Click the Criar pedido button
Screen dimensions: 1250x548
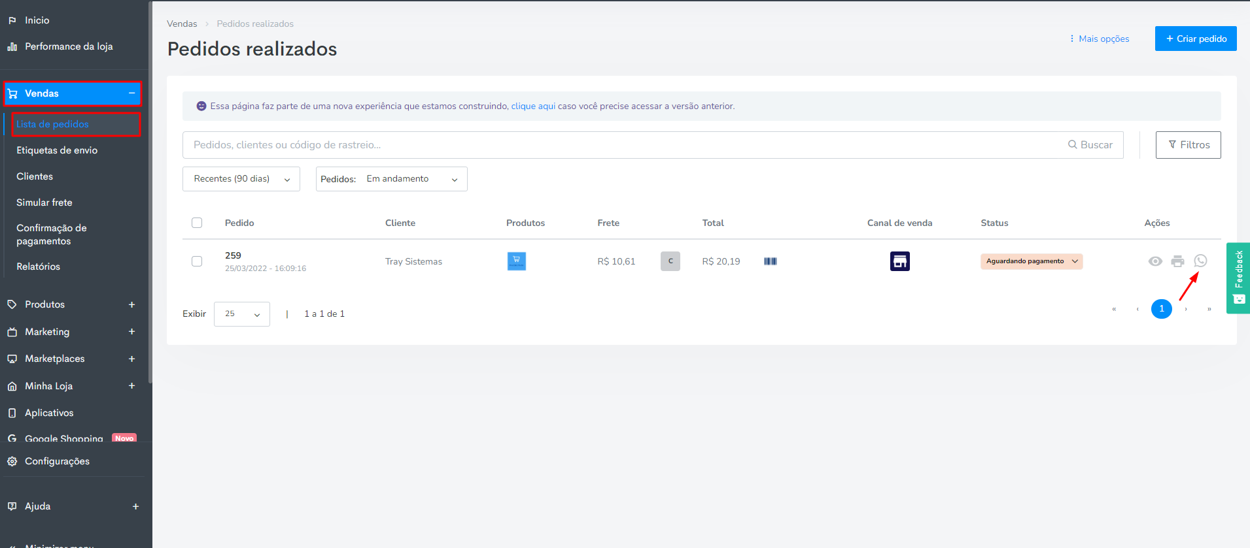1196,39
